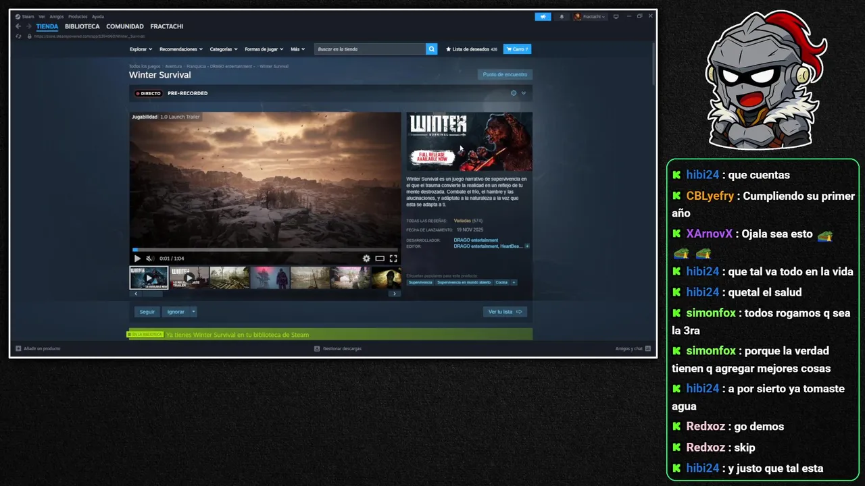The height and width of the screenshot is (486, 865).
Task: Open the Ayuda menu
Action: pyautogui.click(x=98, y=16)
